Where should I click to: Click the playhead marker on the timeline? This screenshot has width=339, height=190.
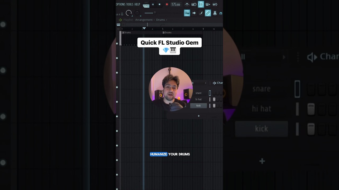pos(144,28)
